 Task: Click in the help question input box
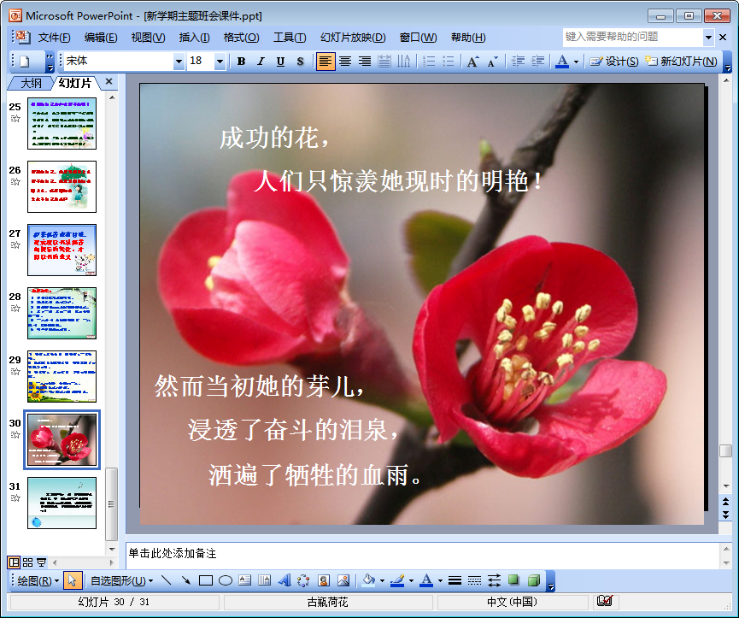[633, 38]
